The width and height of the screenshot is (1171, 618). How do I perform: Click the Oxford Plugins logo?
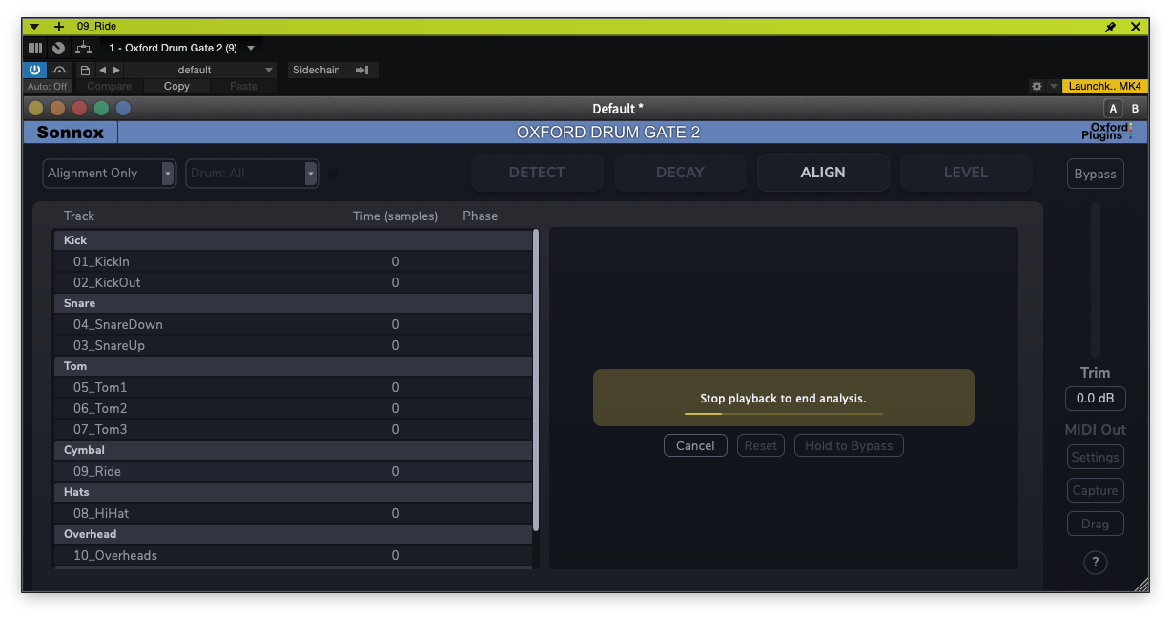(1107, 132)
